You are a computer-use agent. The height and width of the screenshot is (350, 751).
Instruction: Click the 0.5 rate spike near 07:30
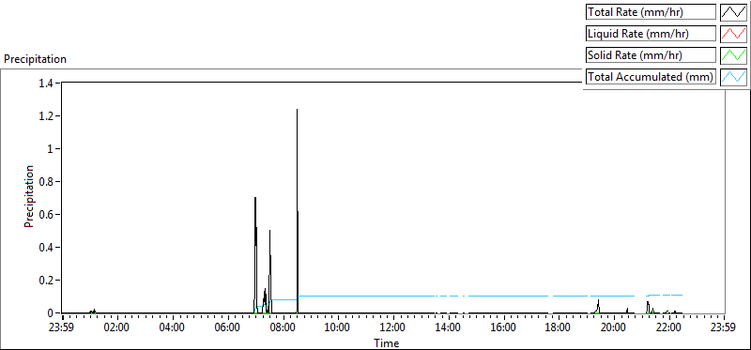(270, 271)
